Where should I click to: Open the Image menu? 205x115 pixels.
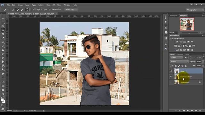pyautogui.click(x=20, y=5)
